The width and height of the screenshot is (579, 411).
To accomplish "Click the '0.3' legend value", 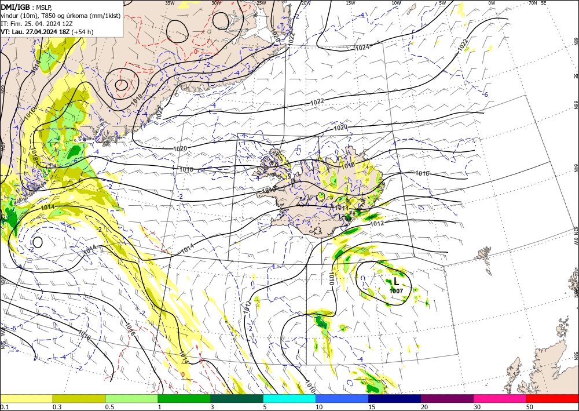I will tap(57, 407).
